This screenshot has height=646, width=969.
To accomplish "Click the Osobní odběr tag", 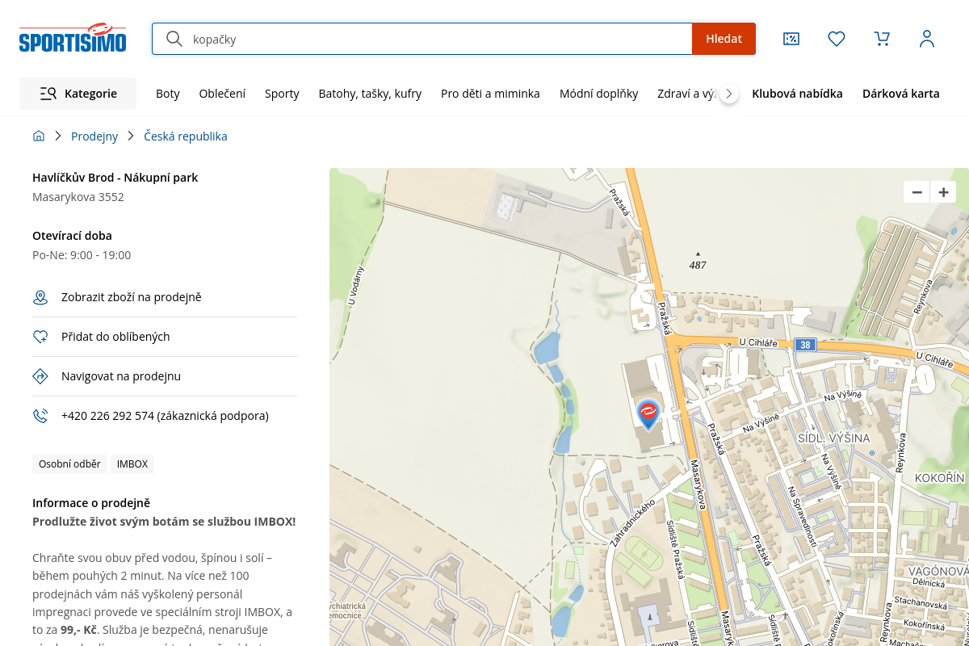I will pos(69,464).
